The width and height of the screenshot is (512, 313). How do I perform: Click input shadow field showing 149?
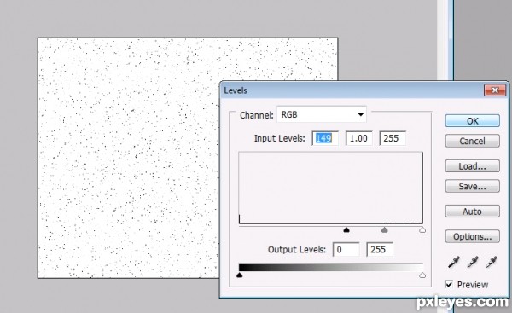pyautogui.click(x=325, y=138)
